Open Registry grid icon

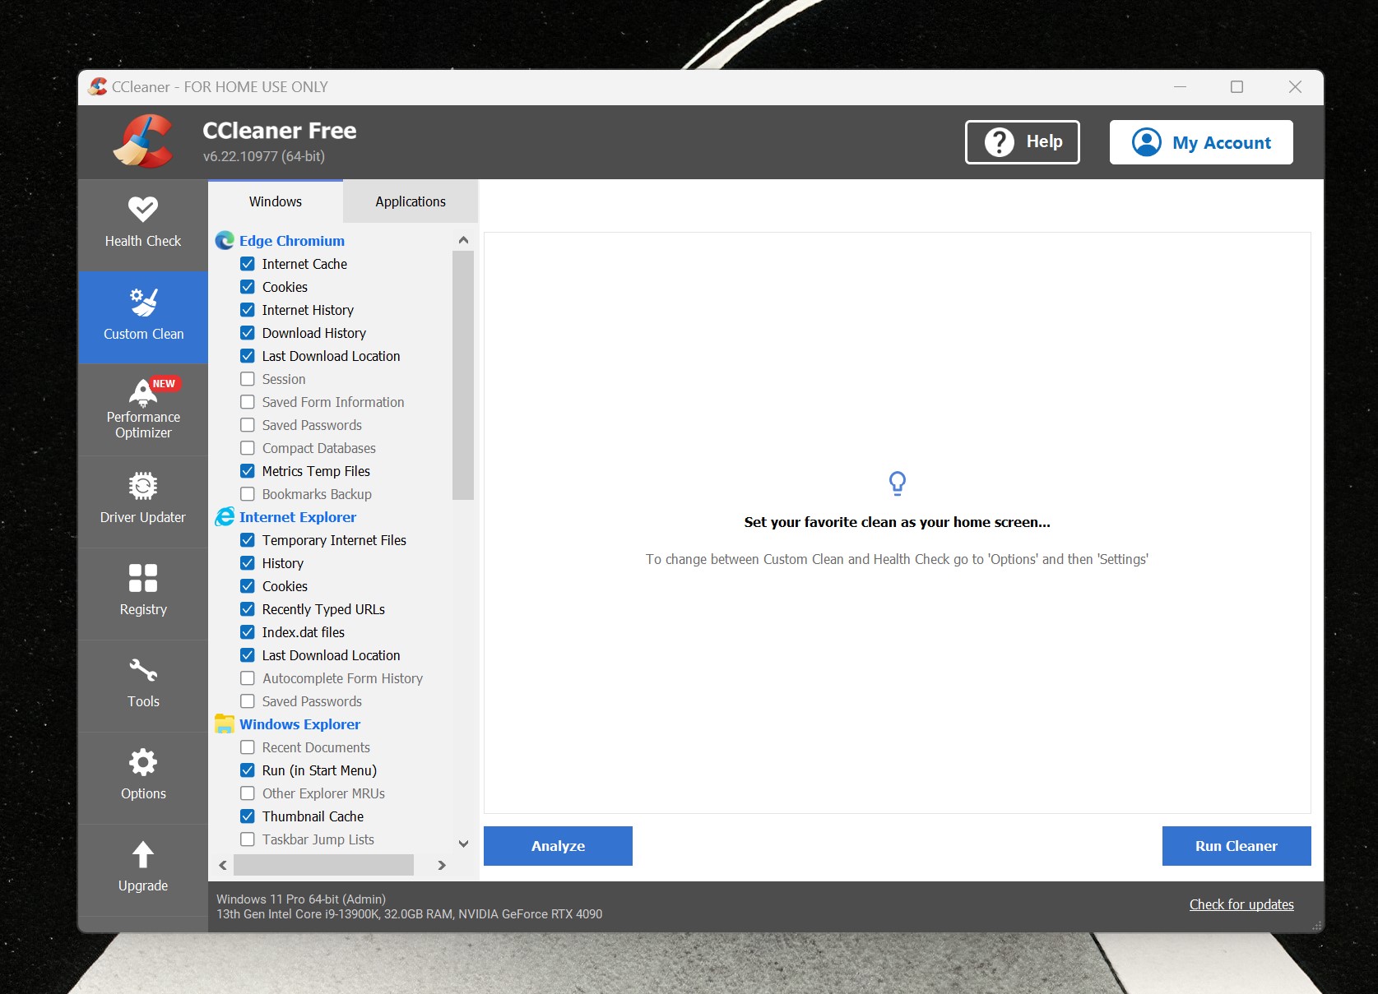[x=143, y=578]
